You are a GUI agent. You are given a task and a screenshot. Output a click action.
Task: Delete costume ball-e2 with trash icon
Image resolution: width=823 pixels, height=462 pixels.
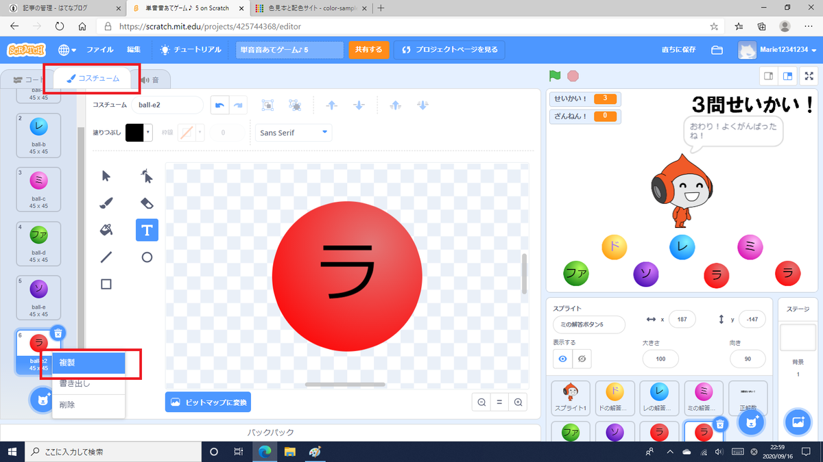coord(58,333)
